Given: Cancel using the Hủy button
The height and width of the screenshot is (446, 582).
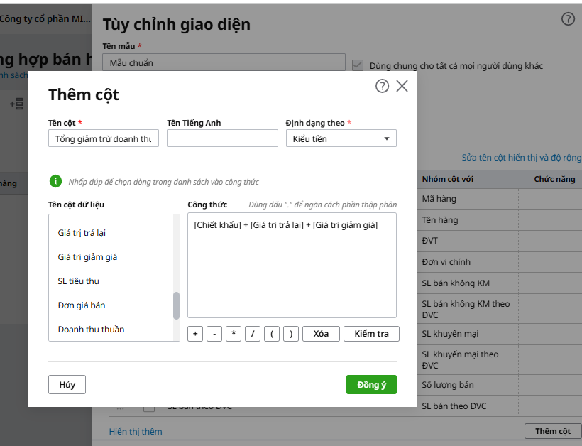Looking at the screenshot, I should click(67, 384).
